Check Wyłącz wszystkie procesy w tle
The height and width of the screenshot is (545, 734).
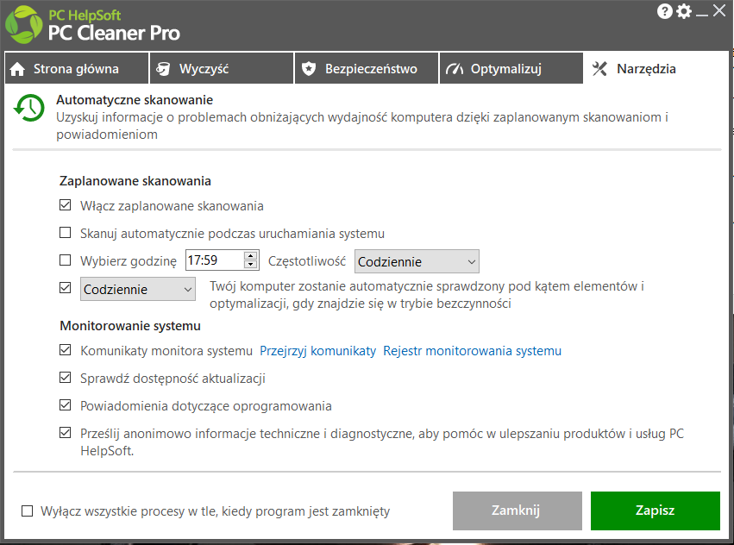pyautogui.click(x=27, y=511)
